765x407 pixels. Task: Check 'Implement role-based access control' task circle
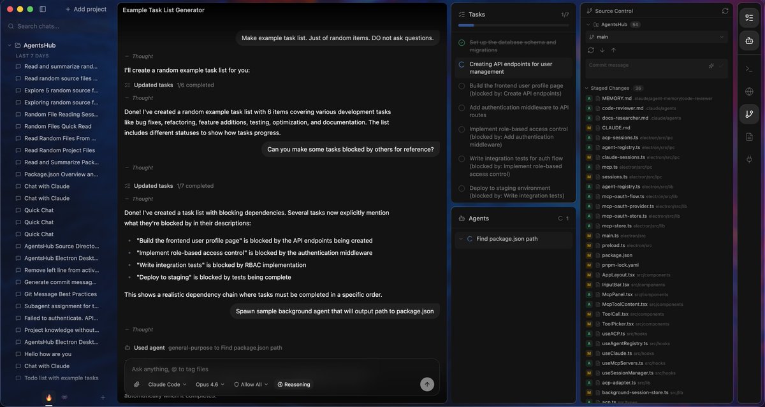coord(462,129)
